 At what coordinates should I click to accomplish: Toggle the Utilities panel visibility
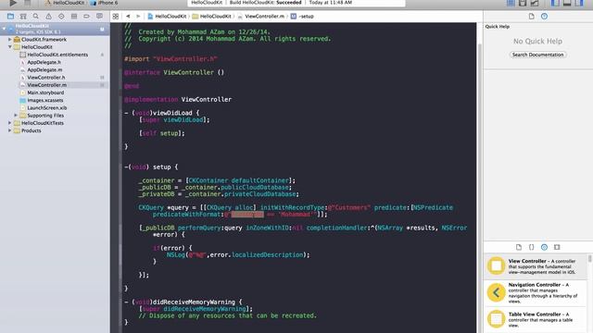[579, 3]
